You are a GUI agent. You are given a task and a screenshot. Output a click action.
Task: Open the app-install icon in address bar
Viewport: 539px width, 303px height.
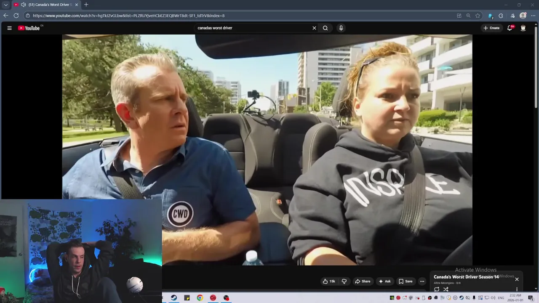coord(459,16)
